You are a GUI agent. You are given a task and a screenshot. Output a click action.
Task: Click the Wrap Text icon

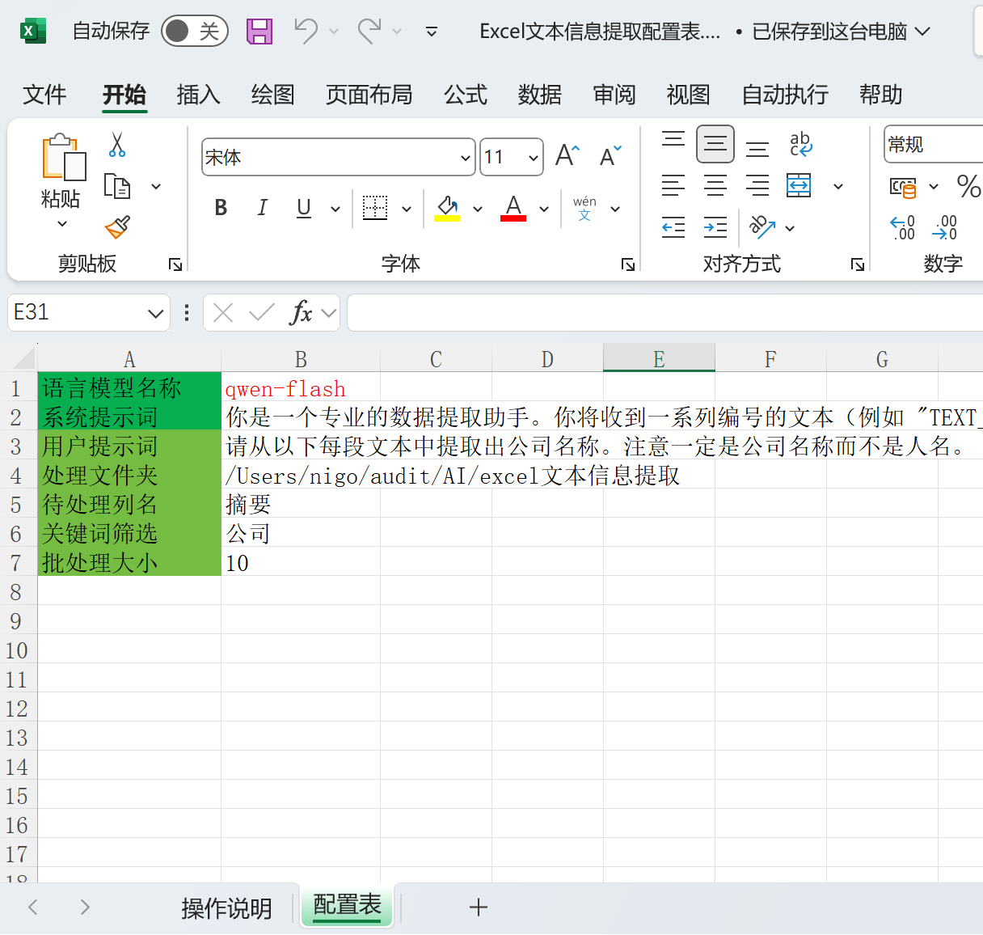(800, 145)
